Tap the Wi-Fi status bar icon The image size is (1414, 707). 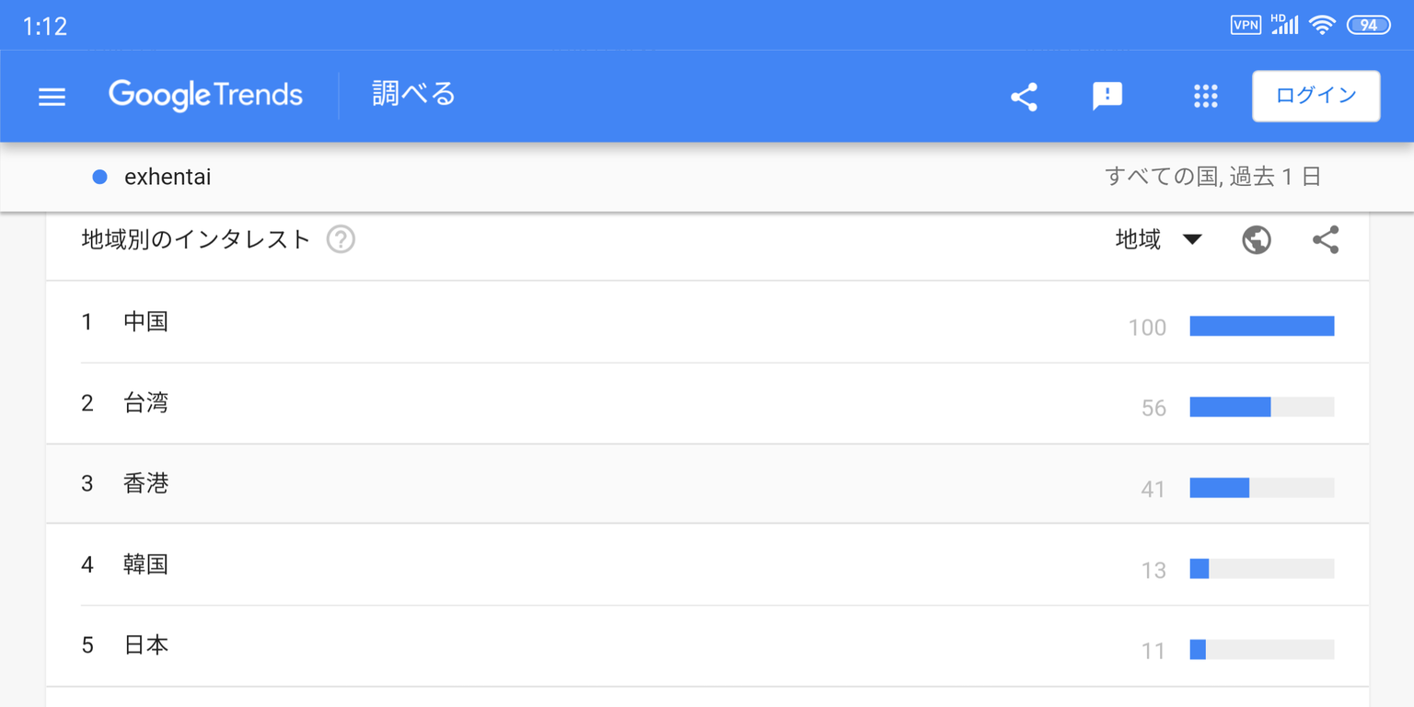[1322, 26]
